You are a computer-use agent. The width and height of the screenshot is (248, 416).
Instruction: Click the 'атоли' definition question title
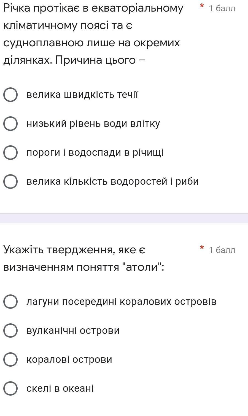tap(83, 258)
